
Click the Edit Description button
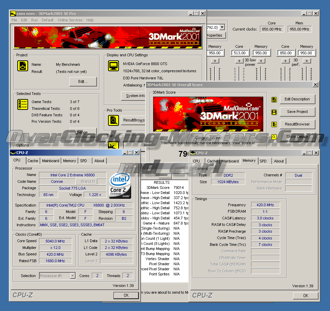(297, 99)
